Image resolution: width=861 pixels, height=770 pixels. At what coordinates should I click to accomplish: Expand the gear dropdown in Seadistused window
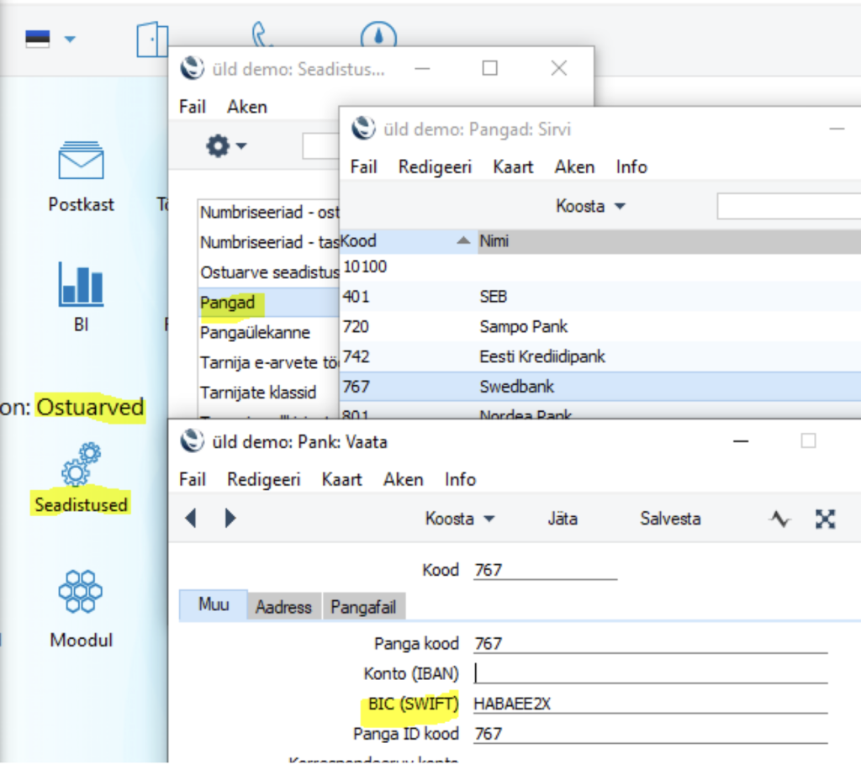(x=226, y=146)
